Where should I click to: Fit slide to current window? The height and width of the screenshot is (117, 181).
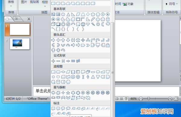[176, 99]
